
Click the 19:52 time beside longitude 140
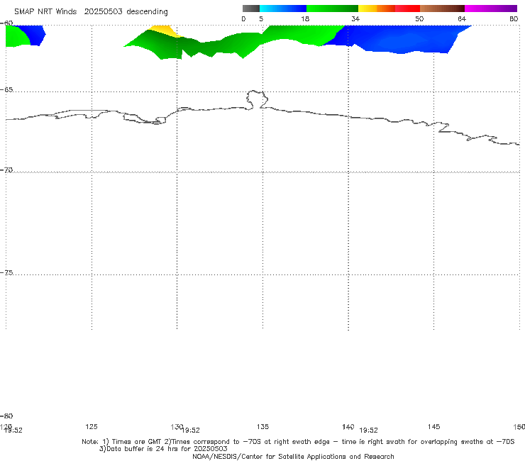(x=369, y=431)
